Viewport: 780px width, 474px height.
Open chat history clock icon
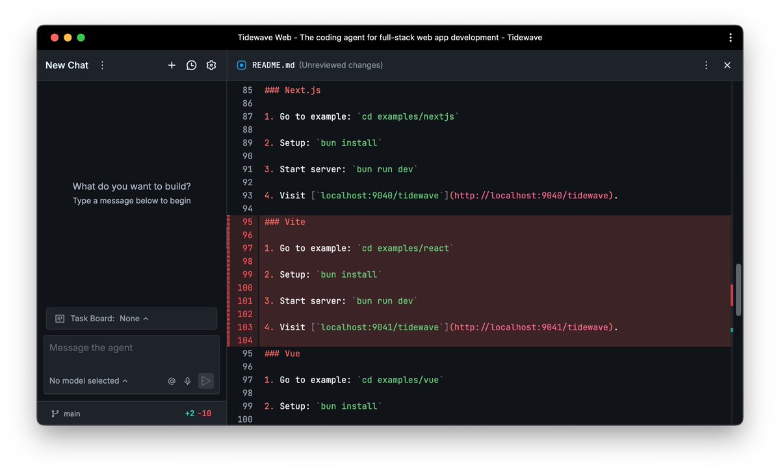pos(191,65)
